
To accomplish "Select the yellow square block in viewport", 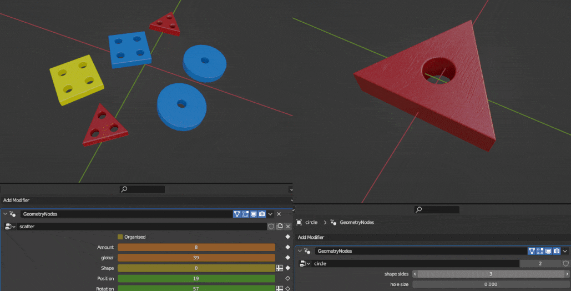I will 77,80.
